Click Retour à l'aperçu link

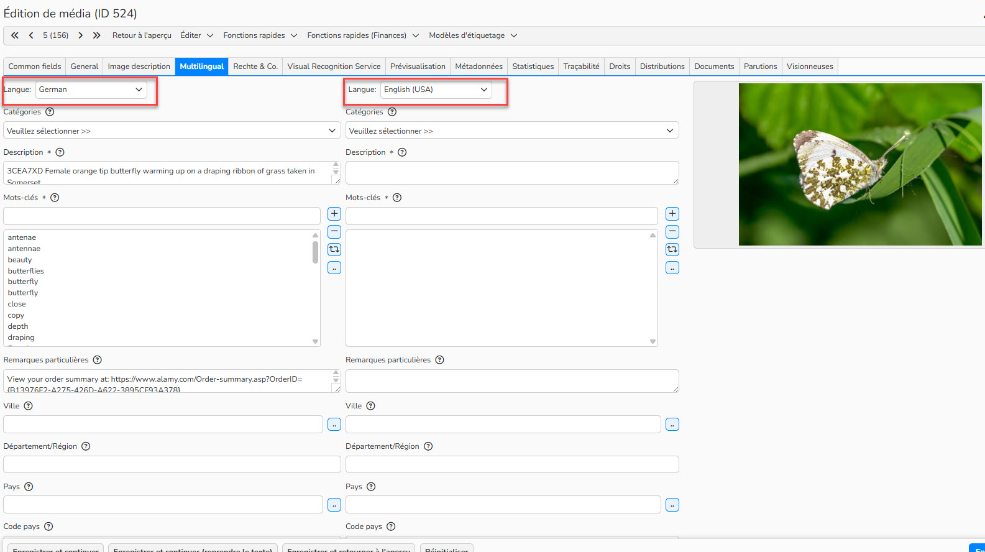[142, 35]
